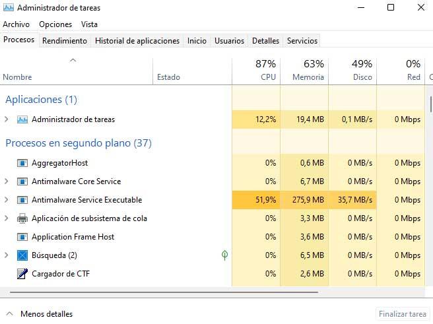The width and height of the screenshot is (433, 324).
Task: Click the Application Frame Host icon
Action: pyautogui.click(x=22, y=237)
